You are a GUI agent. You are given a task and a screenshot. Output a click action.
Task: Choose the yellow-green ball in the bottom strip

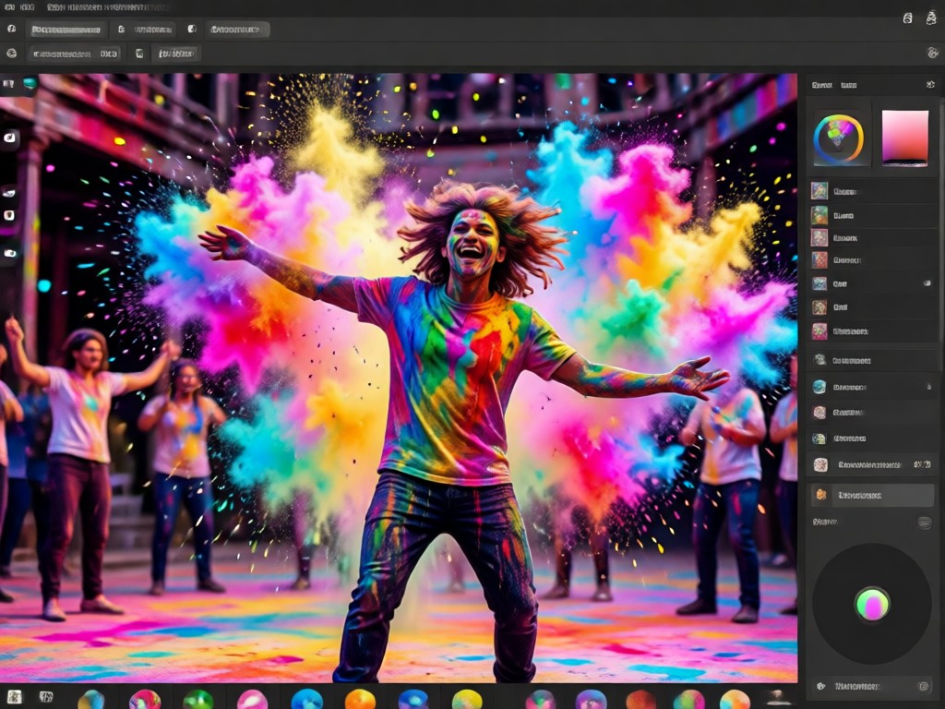[467, 700]
